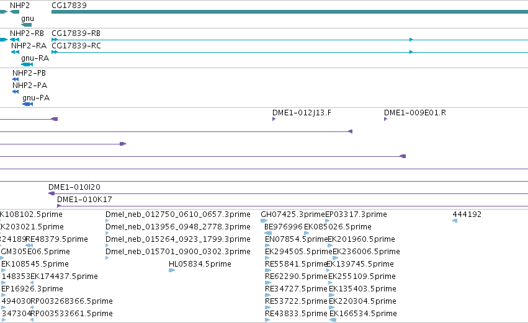Click the arrow glyph under HL05834.5prime

tap(172, 270)
